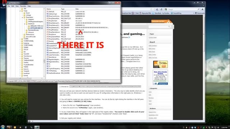
Task: Click the UseZeroBroadcast value icon
Action: tap(47, 73)
